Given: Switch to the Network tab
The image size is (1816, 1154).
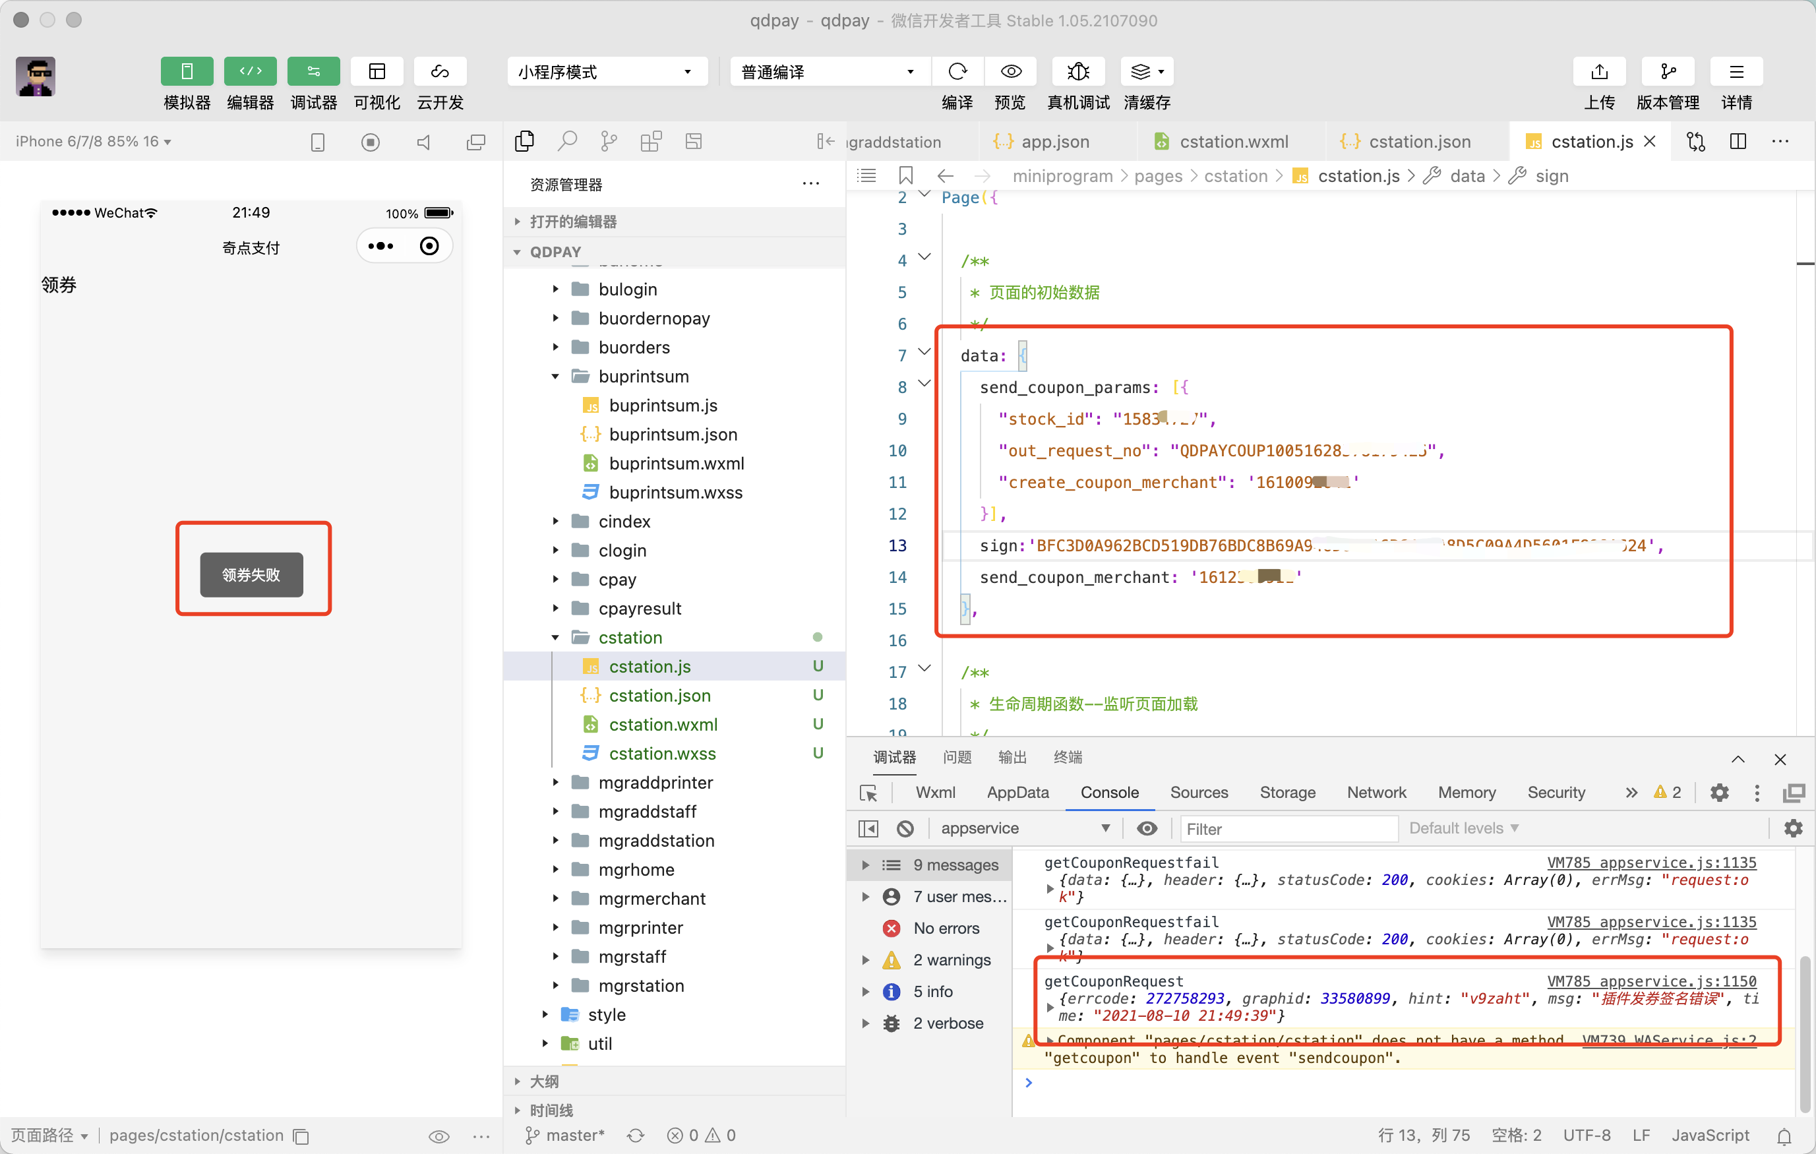Looking at the screenshot, I should (1376, 792).
